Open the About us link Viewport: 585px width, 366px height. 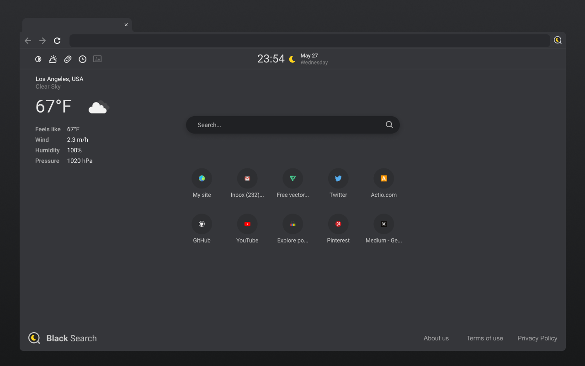[436, 339]
